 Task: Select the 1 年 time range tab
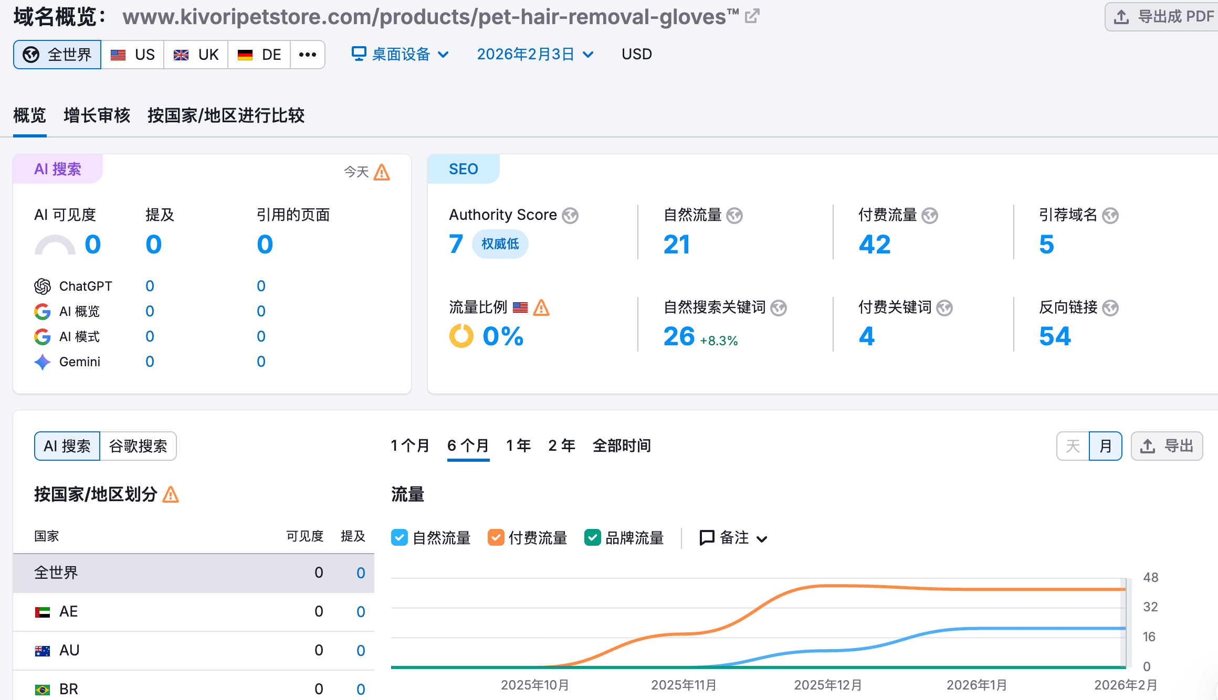518,446
